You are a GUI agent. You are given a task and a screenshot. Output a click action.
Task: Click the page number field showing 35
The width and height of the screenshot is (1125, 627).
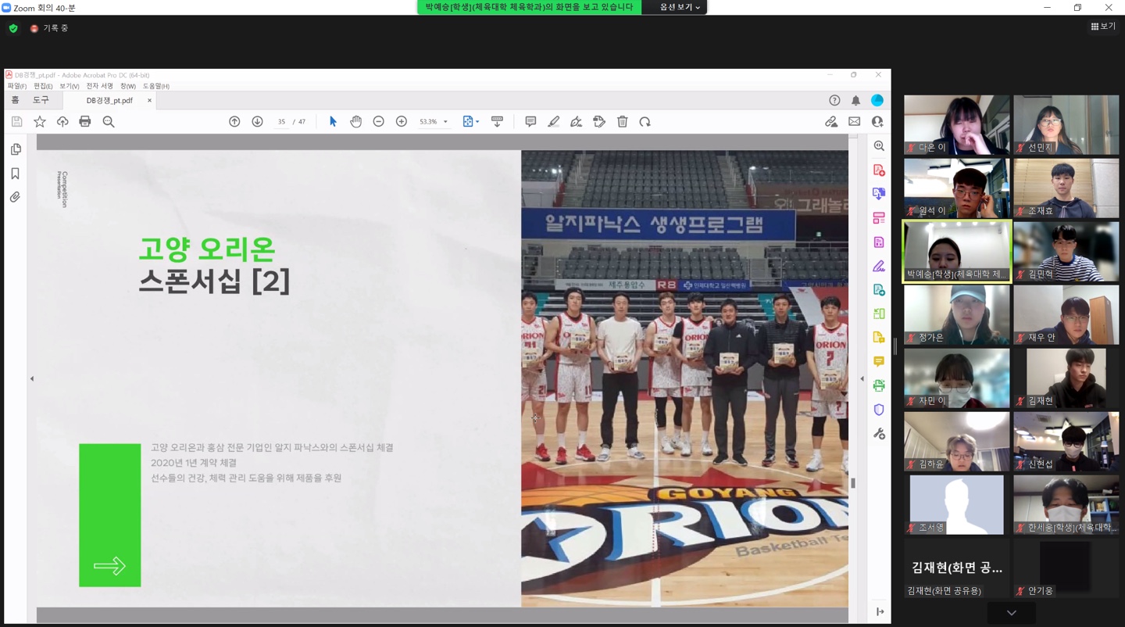(281, 122)
